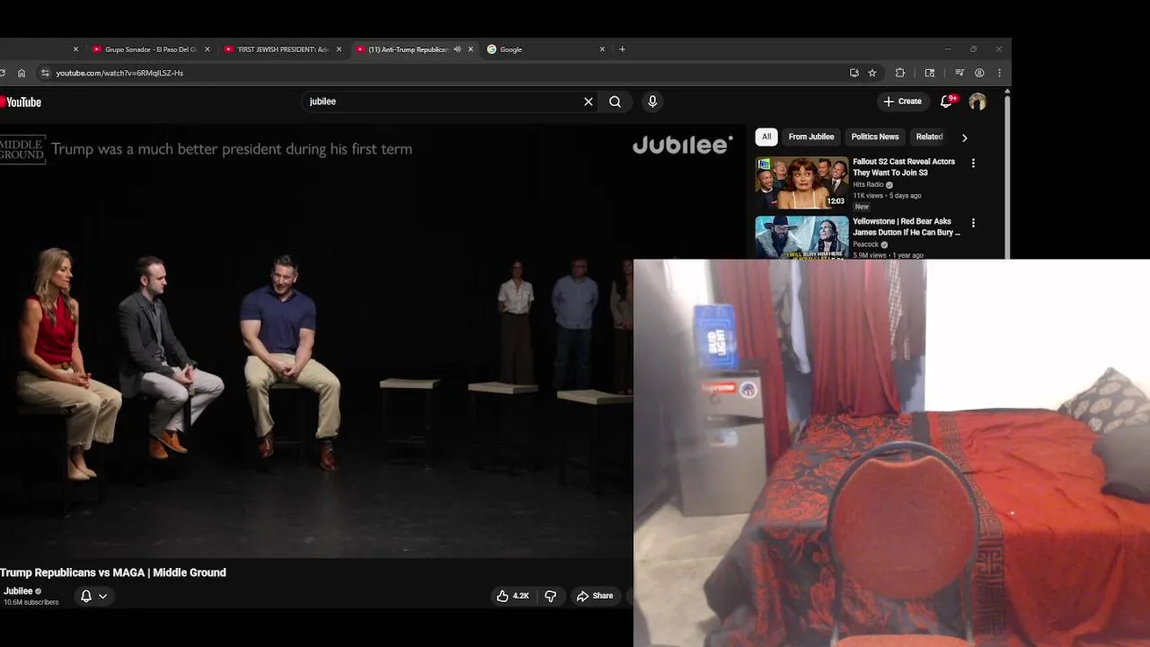This screenshot has width=1150, height=647.
Task: Open YouTube notifications bell
Action: (946, 102)
